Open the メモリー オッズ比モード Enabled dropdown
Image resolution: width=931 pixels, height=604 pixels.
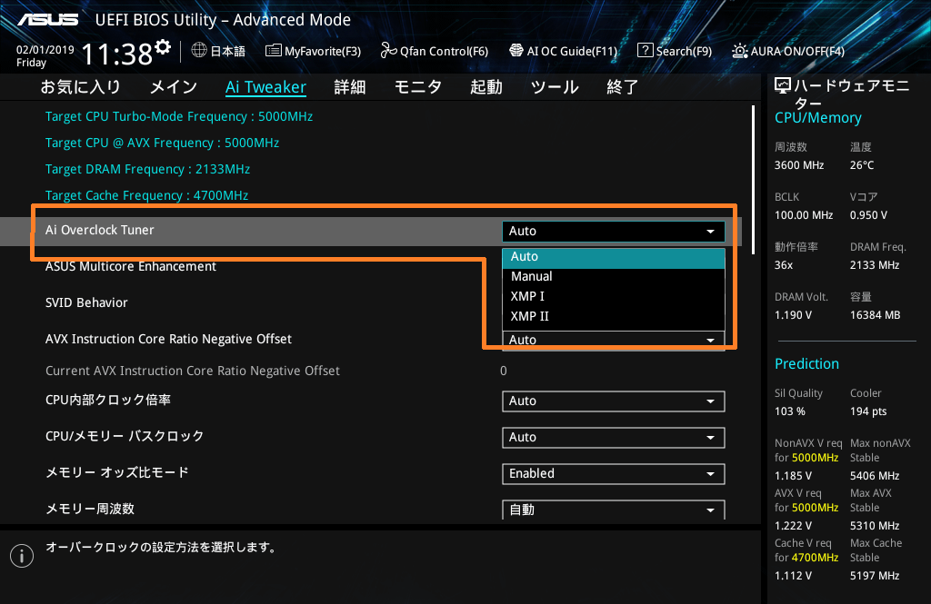point(614,473)
